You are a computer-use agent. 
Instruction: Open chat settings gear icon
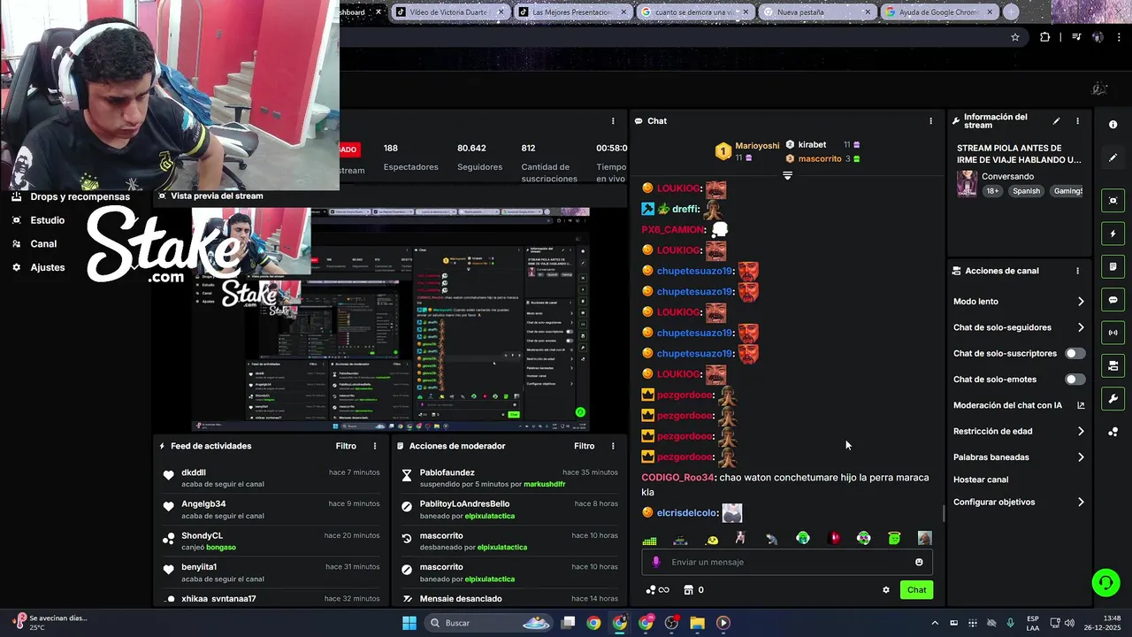pyautogui.click(x=886, y=590)
